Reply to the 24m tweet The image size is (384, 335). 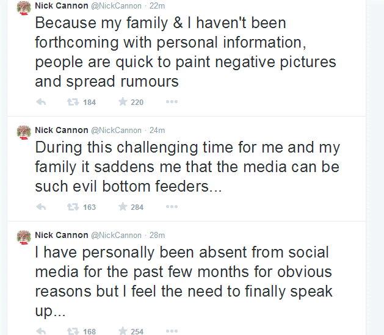42,207
